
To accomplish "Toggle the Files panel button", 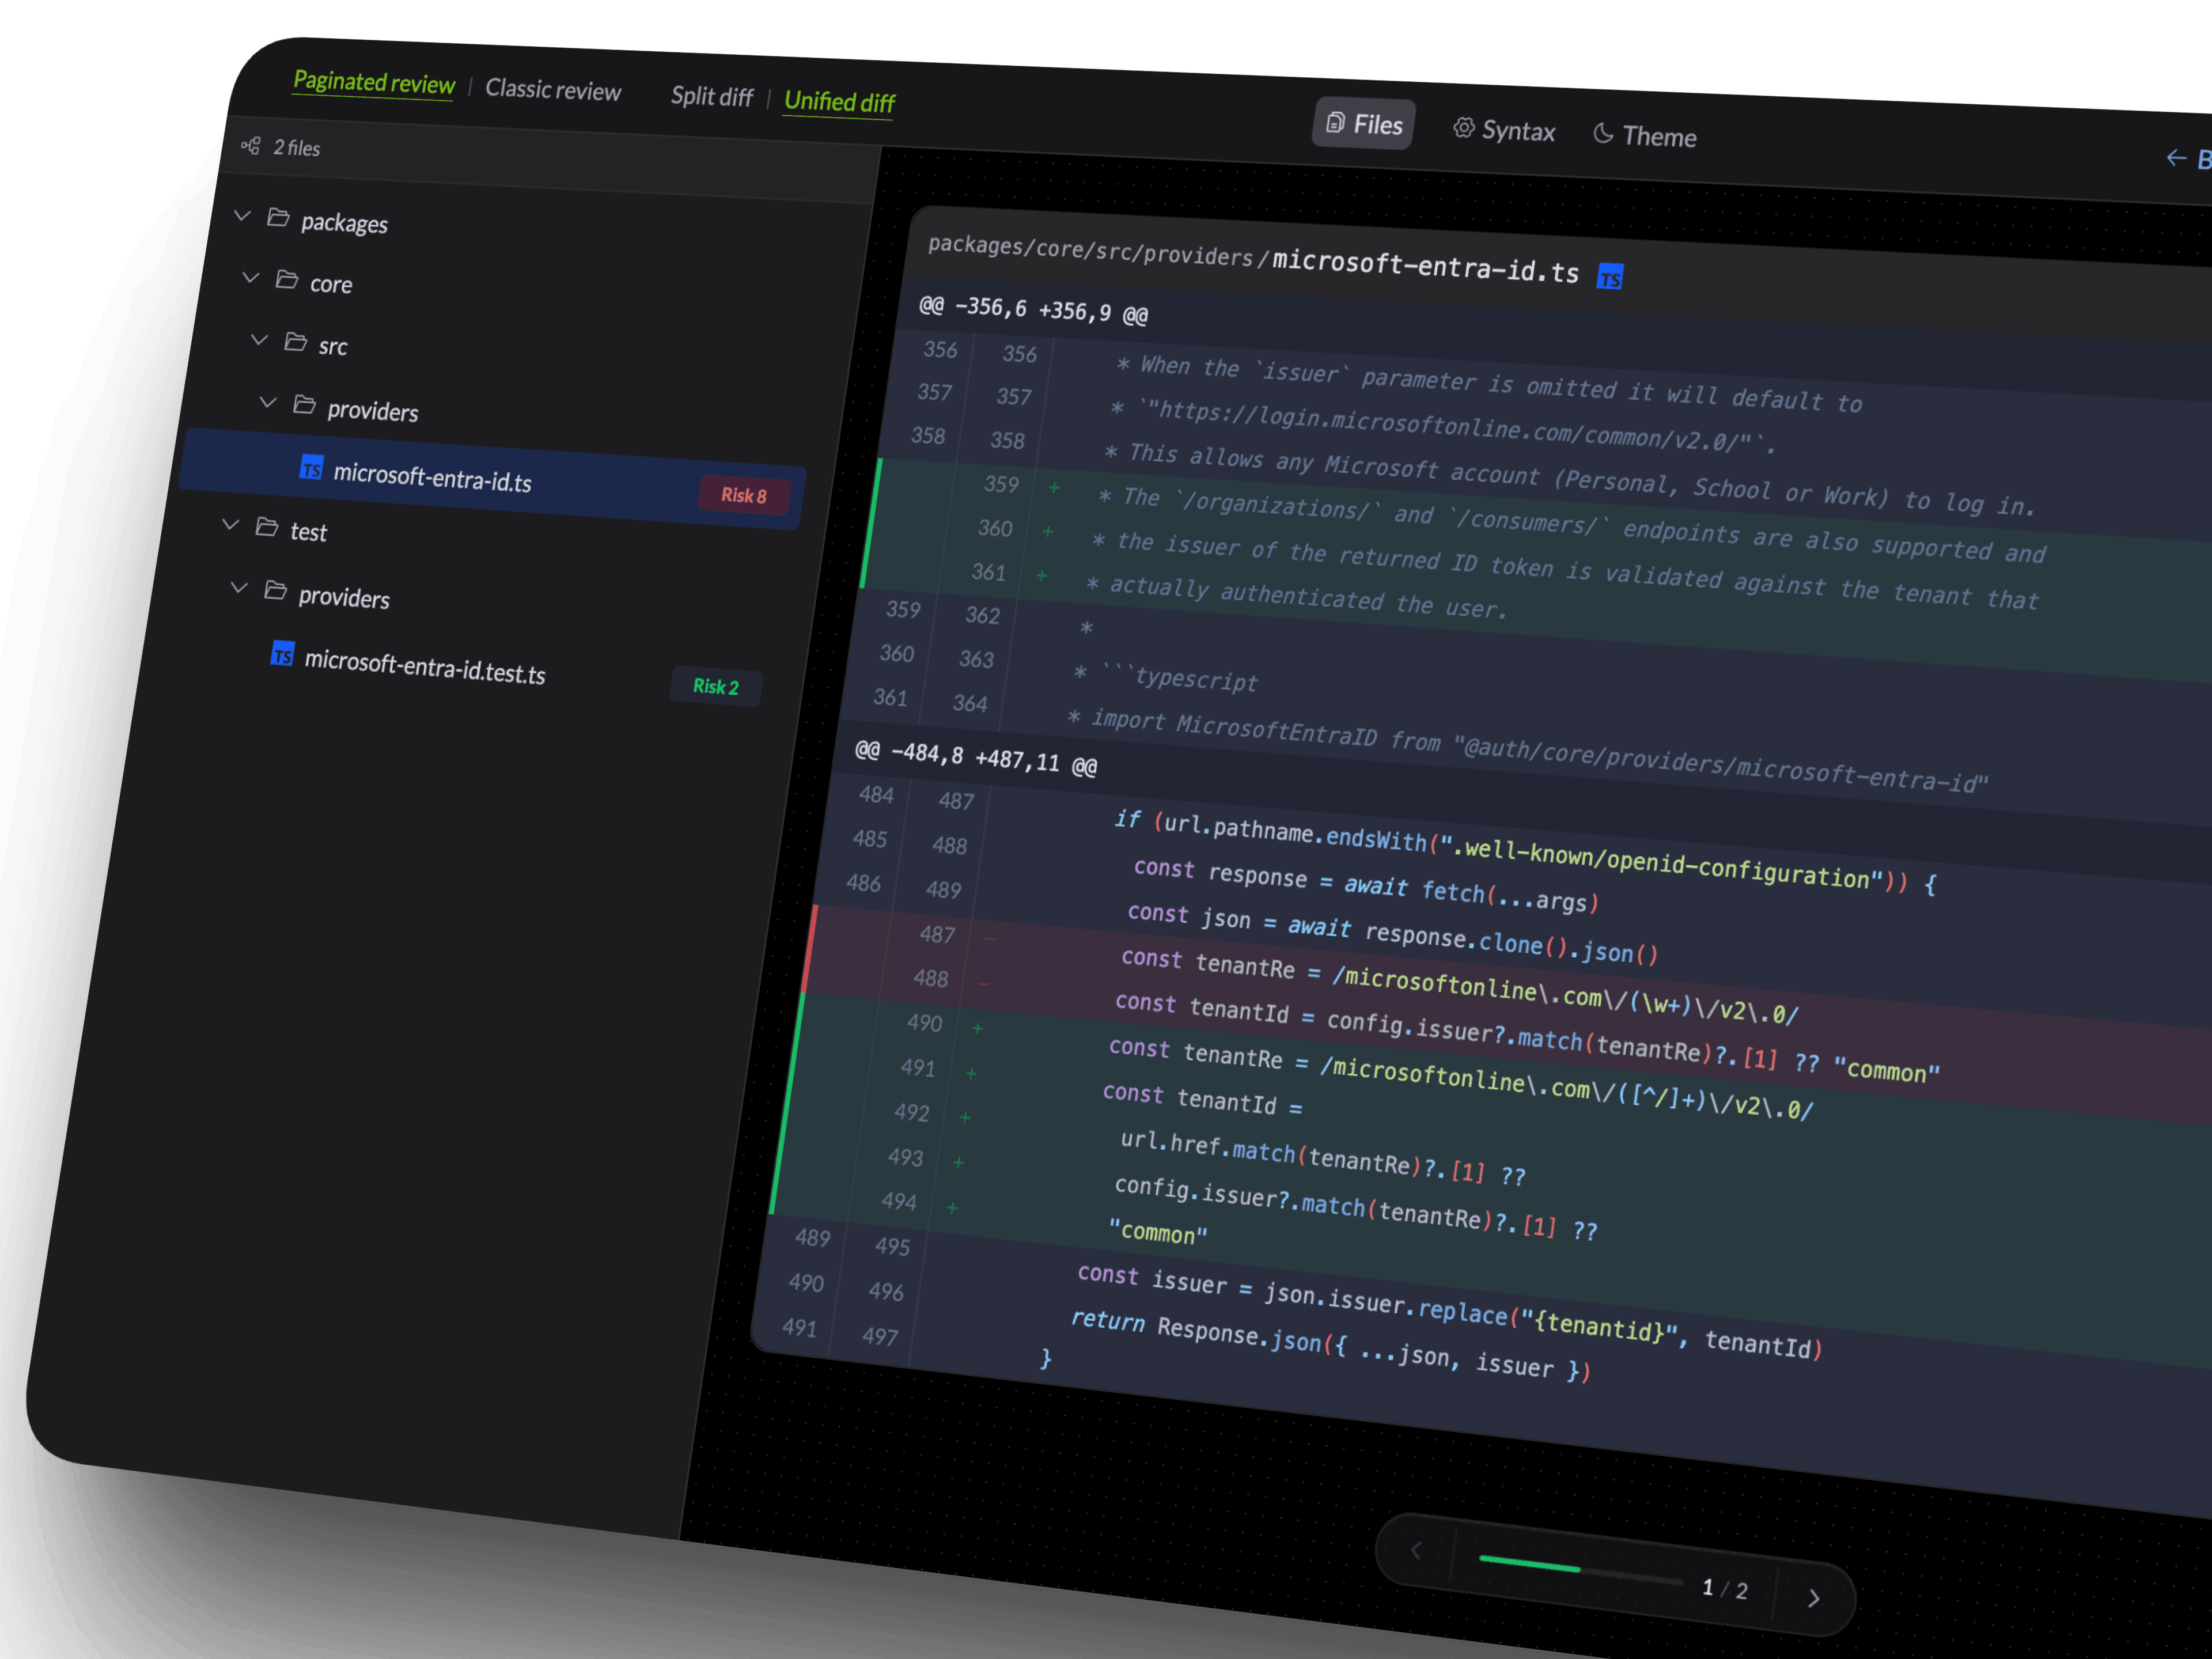I will click(1364, 124).
